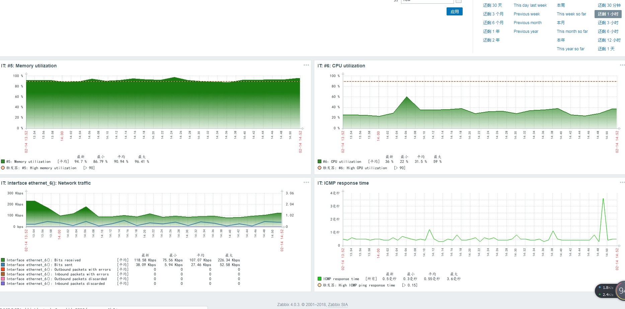
Task: Select the 本月 time range
Action: tap(561, 23)
